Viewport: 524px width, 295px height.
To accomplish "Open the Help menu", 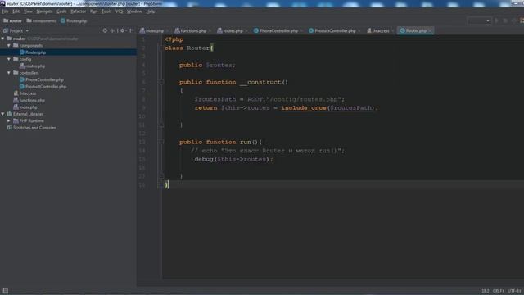I will point(151,11).
